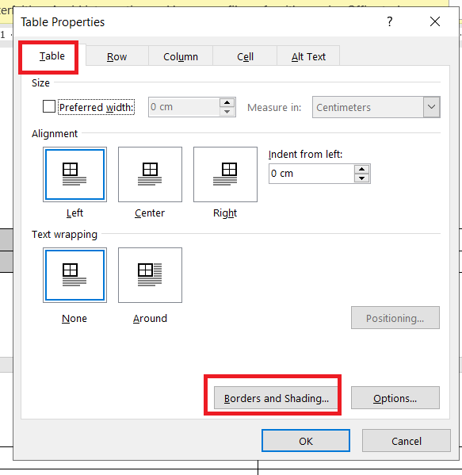Click the Indent from left field
Image resolution: width=462 pixels, height=475 pixels.
point(311,174)
